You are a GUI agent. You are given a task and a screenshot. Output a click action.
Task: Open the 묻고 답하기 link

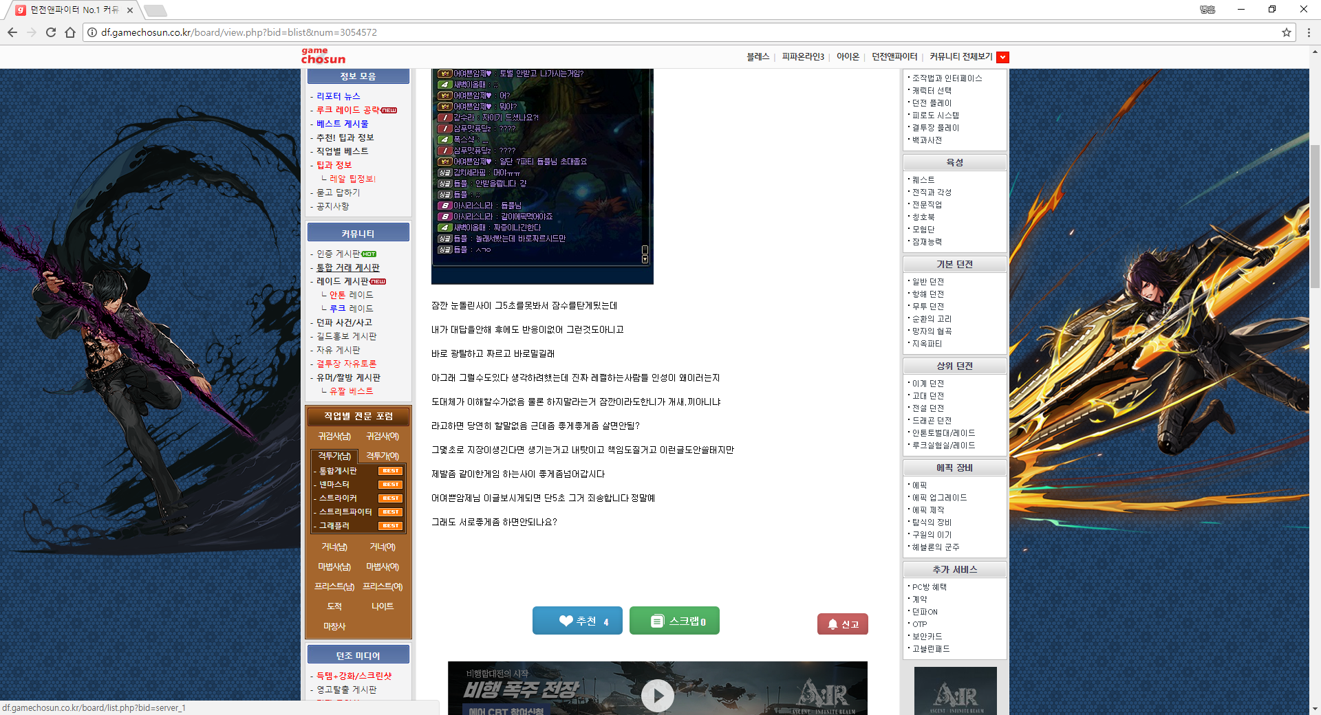point(338,192)
